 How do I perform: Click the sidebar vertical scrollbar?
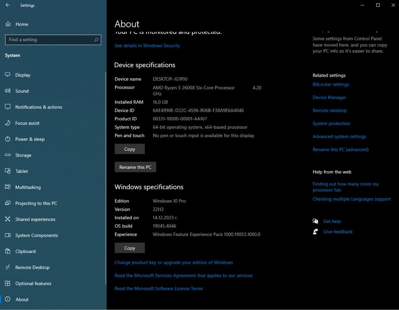pyautogui.click(x=106, y=178)
